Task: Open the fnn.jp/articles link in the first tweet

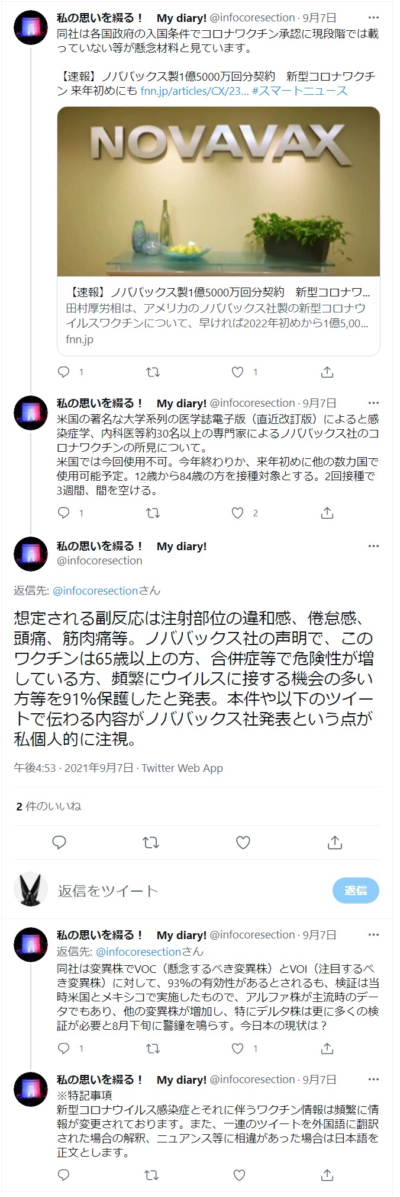Action: (x=195, y=91)
